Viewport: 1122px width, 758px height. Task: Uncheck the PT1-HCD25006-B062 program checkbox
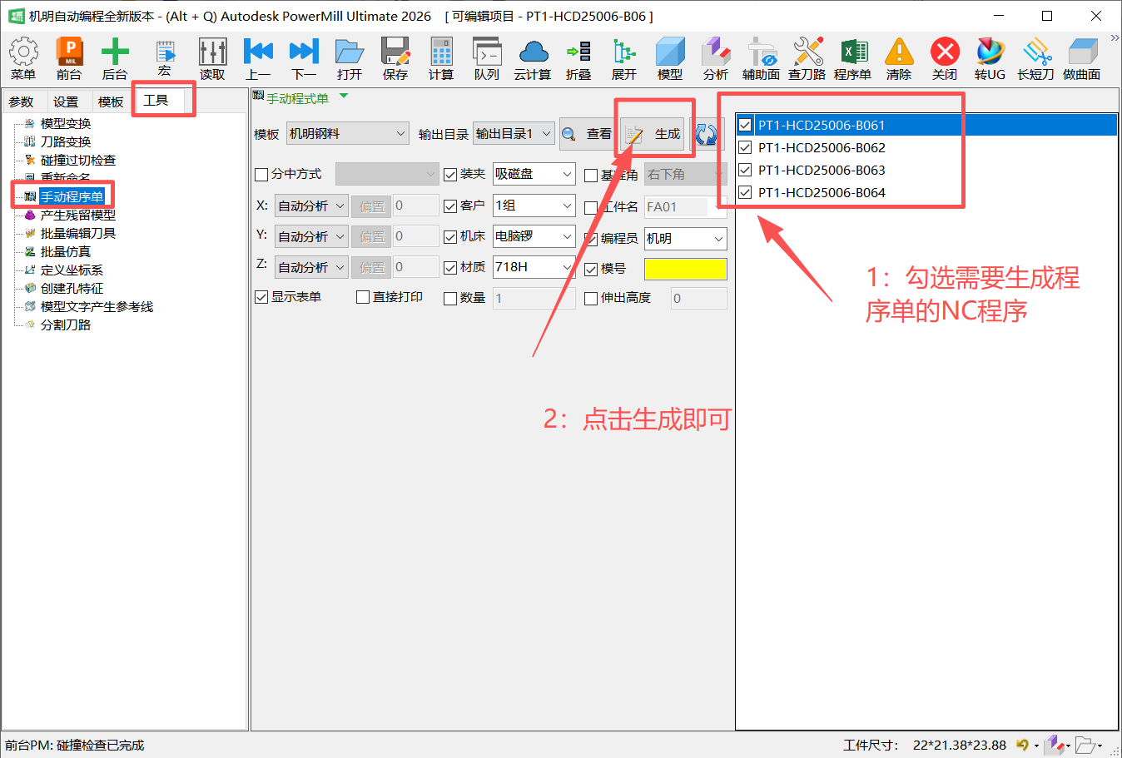[x=745, y=147]
